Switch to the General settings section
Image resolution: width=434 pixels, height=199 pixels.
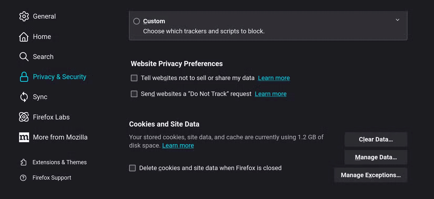[44, 16]
